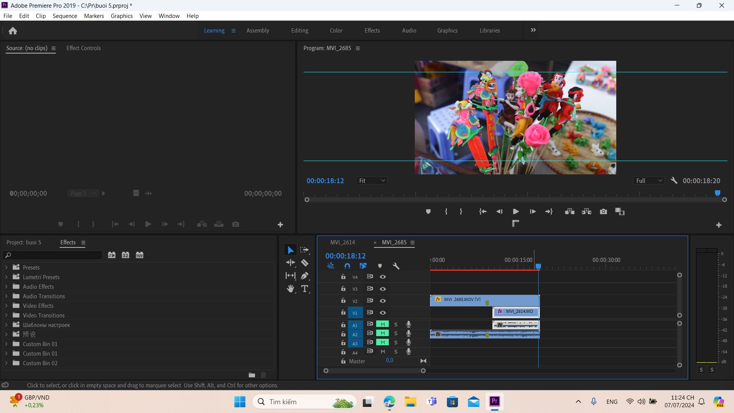
Task: Open the Sequence menu
Action: 65,16
